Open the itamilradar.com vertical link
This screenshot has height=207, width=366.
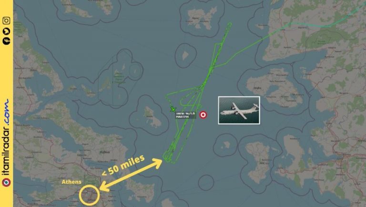[x=6, y=137]
